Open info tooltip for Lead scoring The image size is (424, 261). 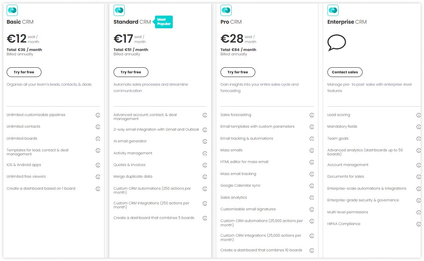(419, 115)
